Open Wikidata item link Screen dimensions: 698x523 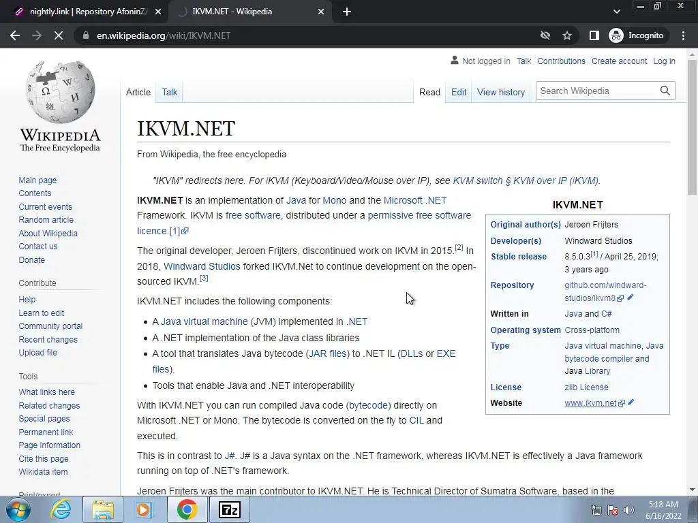point(43,472)
